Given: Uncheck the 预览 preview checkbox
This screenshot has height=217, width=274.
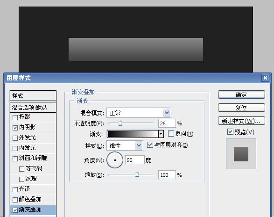Looking at the screenshot, I should 230,132.
